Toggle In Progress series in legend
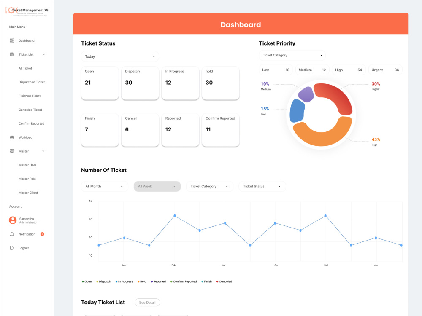The height and width of the screenshot is (316, 422). pos(124,281)
